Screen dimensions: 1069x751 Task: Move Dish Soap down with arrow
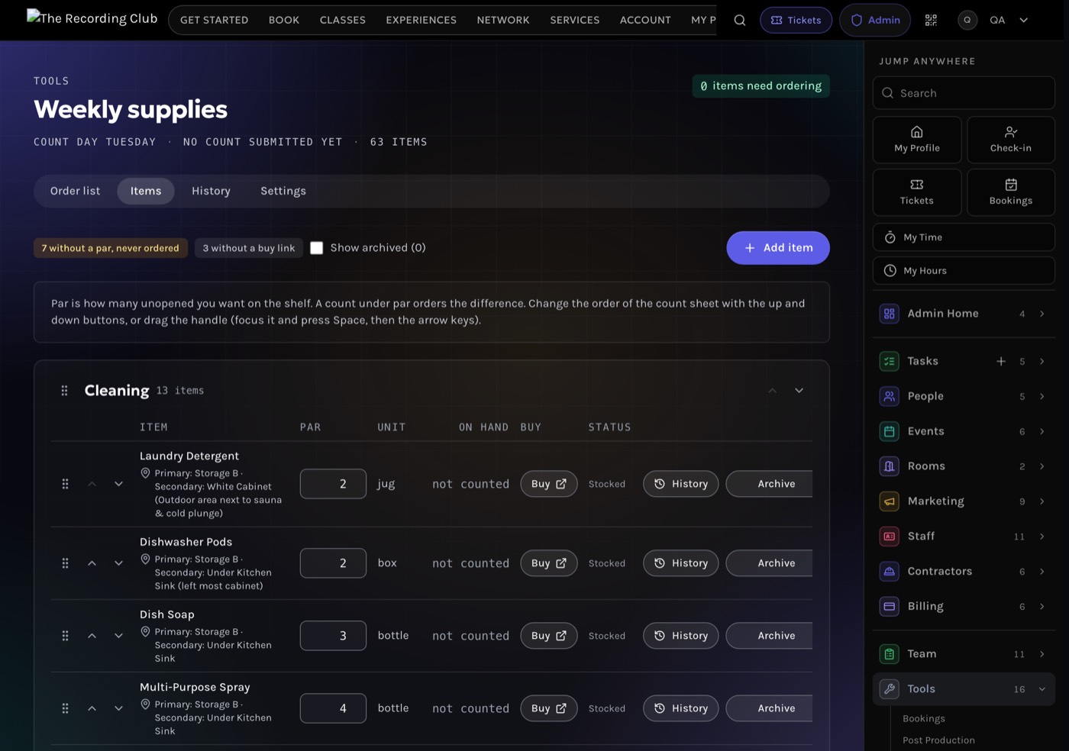(118, 636)
